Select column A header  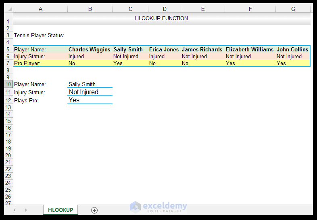tap(40, 9)
